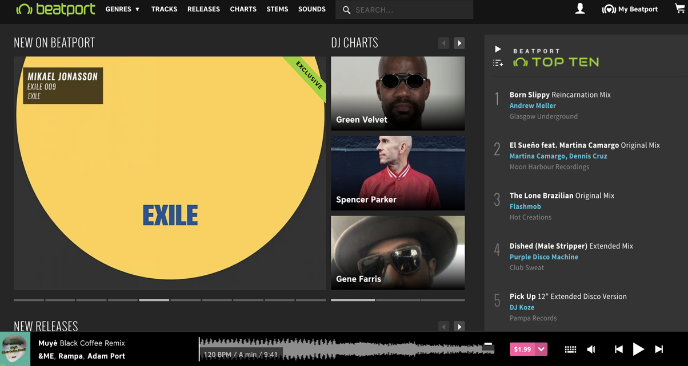The width and height of the screenshot is (688, 366).
Task: Select last slide indicator under New on Beatport
Action: click(x=311, y=300)
